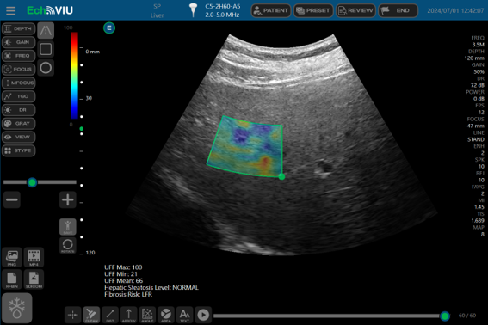Open the hamburger menu

click(10, 10)
